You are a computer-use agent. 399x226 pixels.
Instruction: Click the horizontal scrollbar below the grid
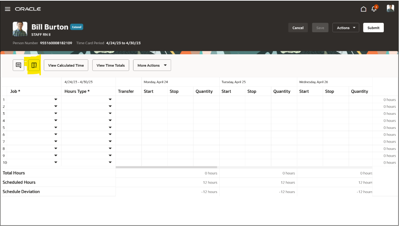click(x=166, y=167)
